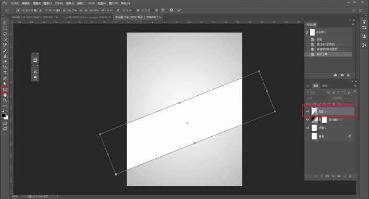The width and height of the screenshot is (369, 199).
Task: Open the blend mode dropdown in Layers
Action: tap(318, 98)
